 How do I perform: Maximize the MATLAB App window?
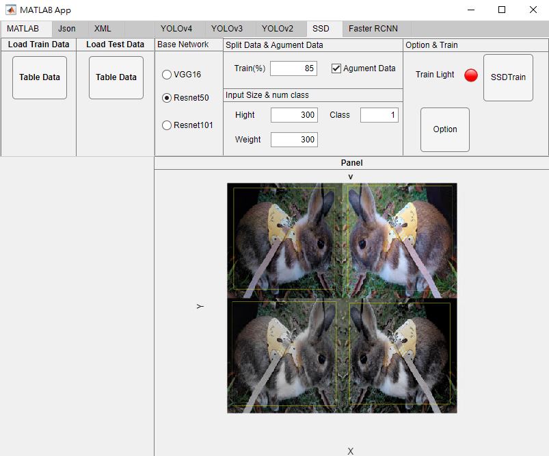click(502, 10)
